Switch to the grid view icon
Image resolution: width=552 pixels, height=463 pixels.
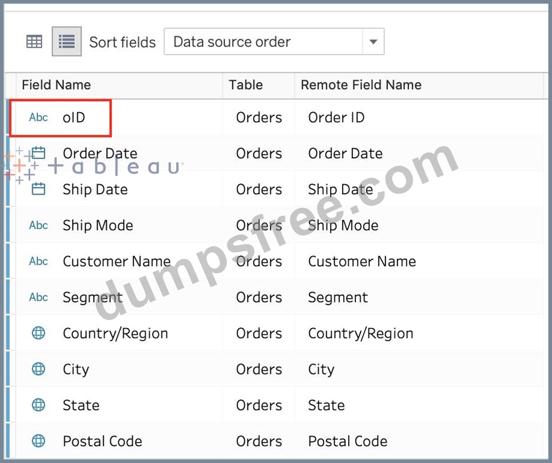tap(34, 42)
